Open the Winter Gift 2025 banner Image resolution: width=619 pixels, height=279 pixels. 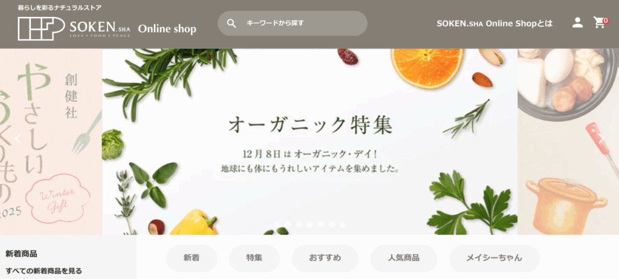pos(51,142)
